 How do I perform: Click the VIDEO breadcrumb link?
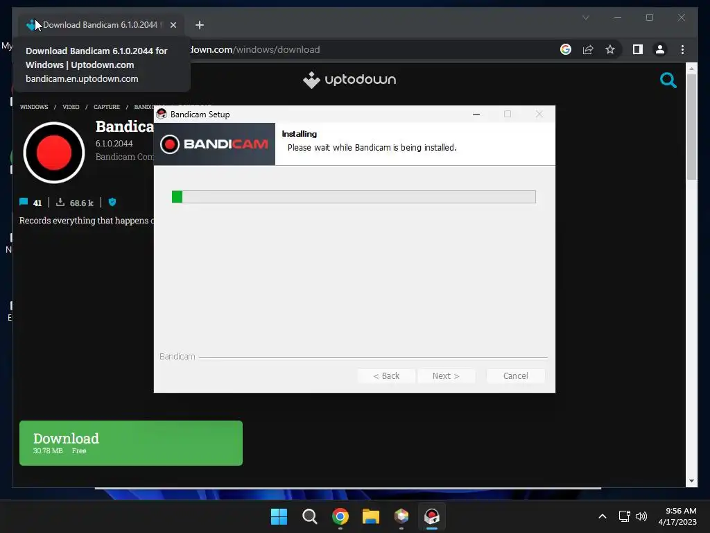(x=71, y=107)
